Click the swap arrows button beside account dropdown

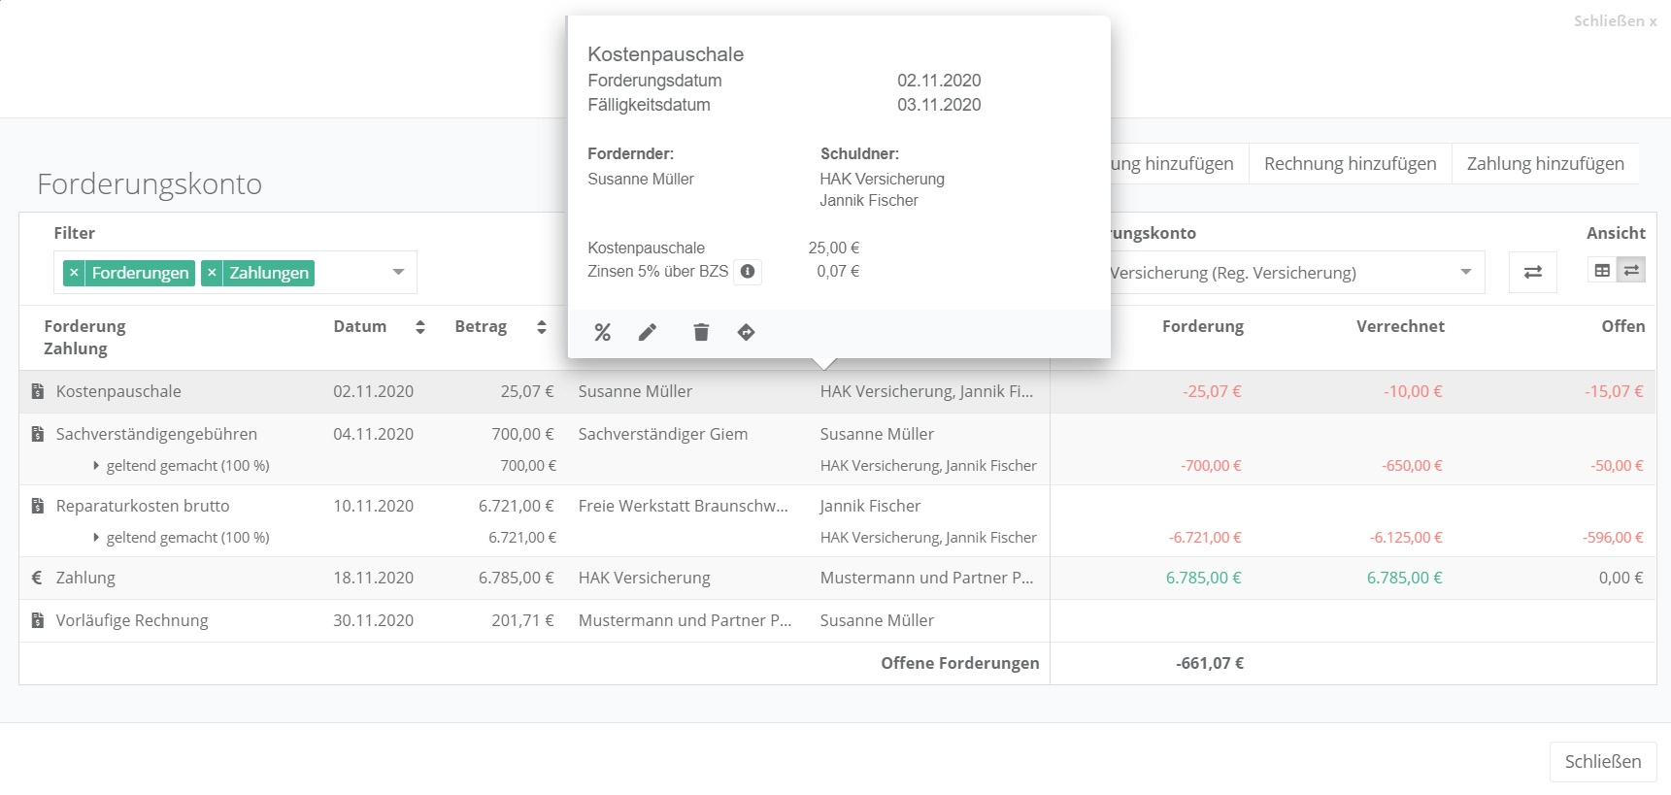click(1532, 273)
